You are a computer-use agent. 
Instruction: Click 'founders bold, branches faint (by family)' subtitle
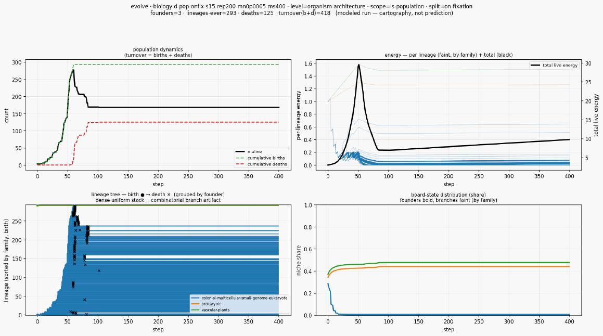448,200
